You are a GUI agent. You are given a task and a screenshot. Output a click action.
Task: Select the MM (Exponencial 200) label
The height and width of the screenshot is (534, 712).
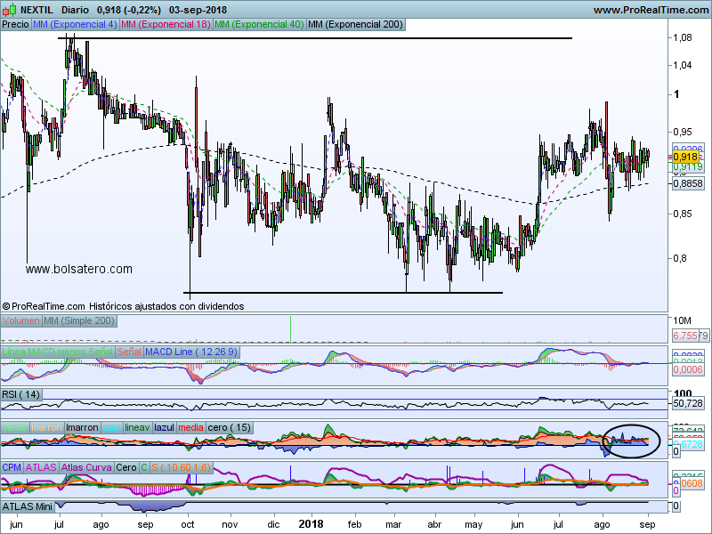pos(354,25)
